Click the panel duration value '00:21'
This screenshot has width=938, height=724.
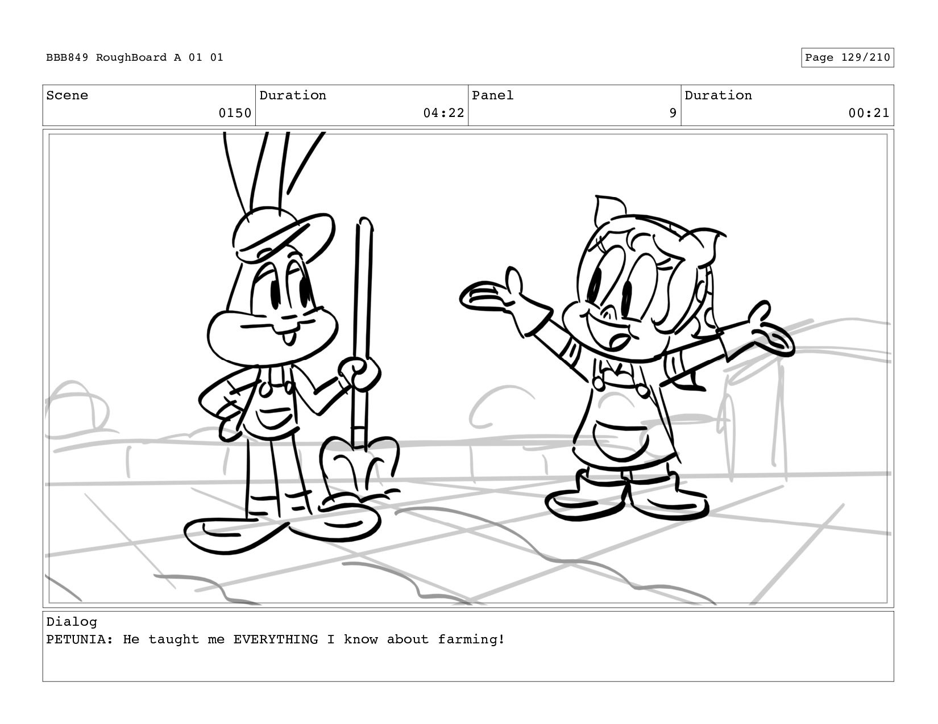[869, 113]
